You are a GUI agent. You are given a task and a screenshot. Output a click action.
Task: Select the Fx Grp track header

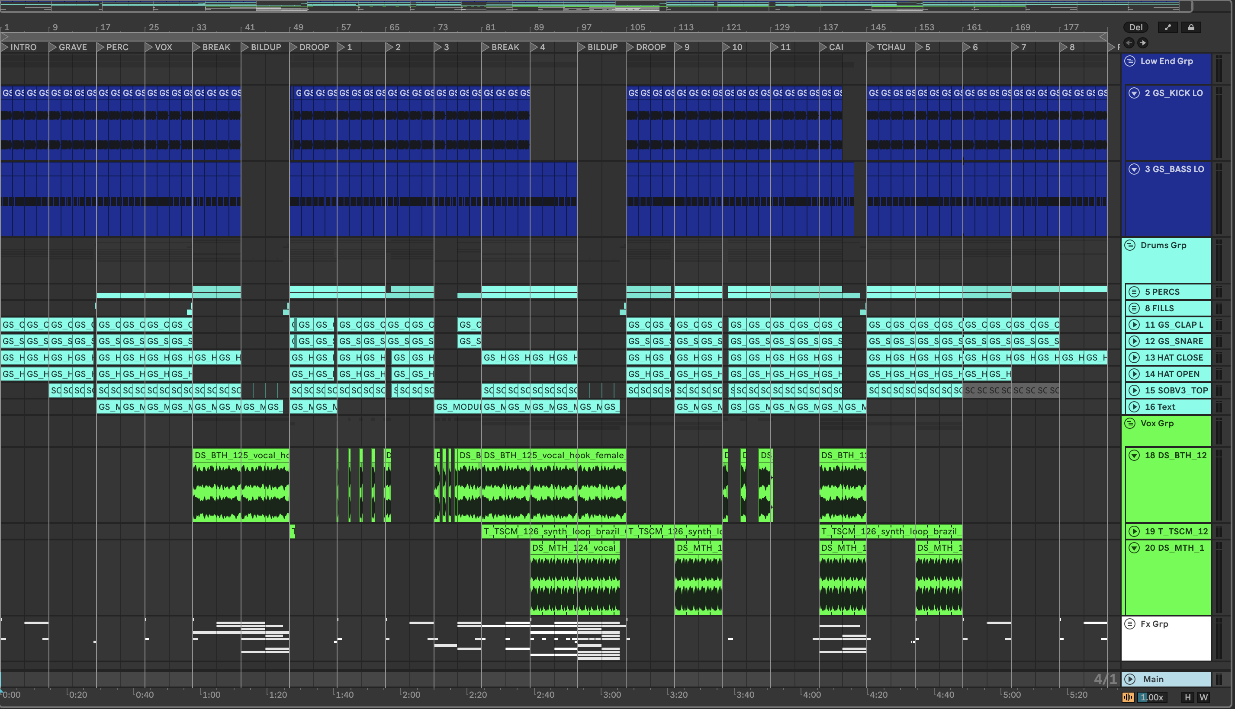tap(1170, 638)
